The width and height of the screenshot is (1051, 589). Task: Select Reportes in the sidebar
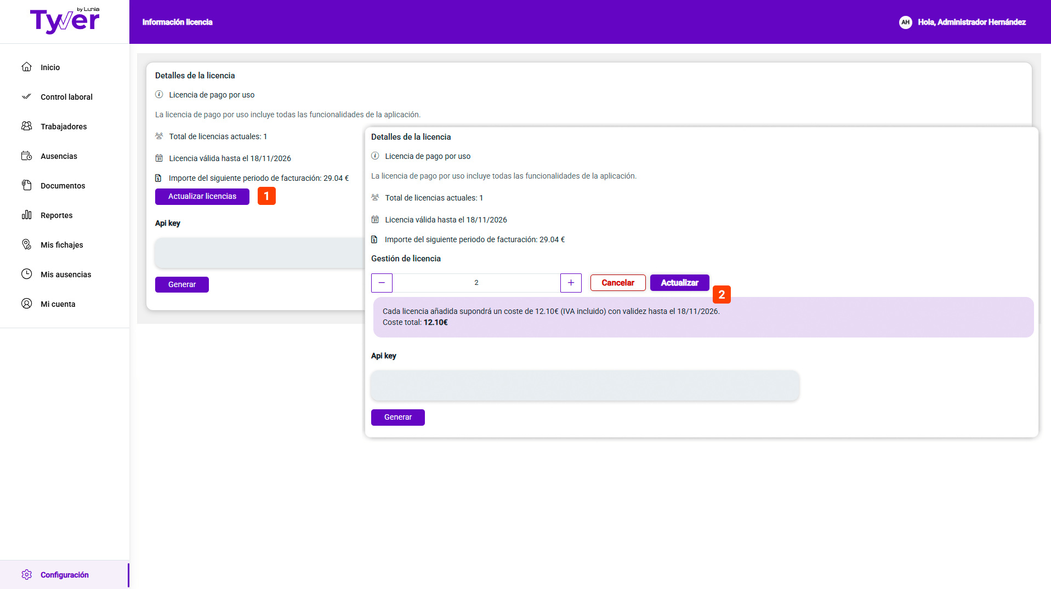56,215
